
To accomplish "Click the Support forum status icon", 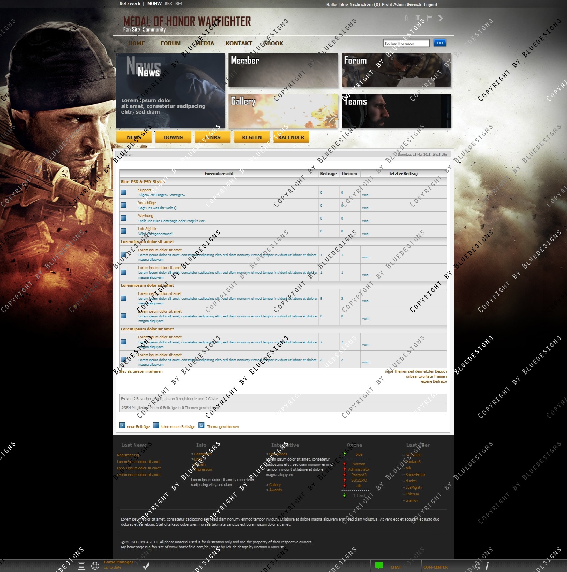I will (123, 192).
